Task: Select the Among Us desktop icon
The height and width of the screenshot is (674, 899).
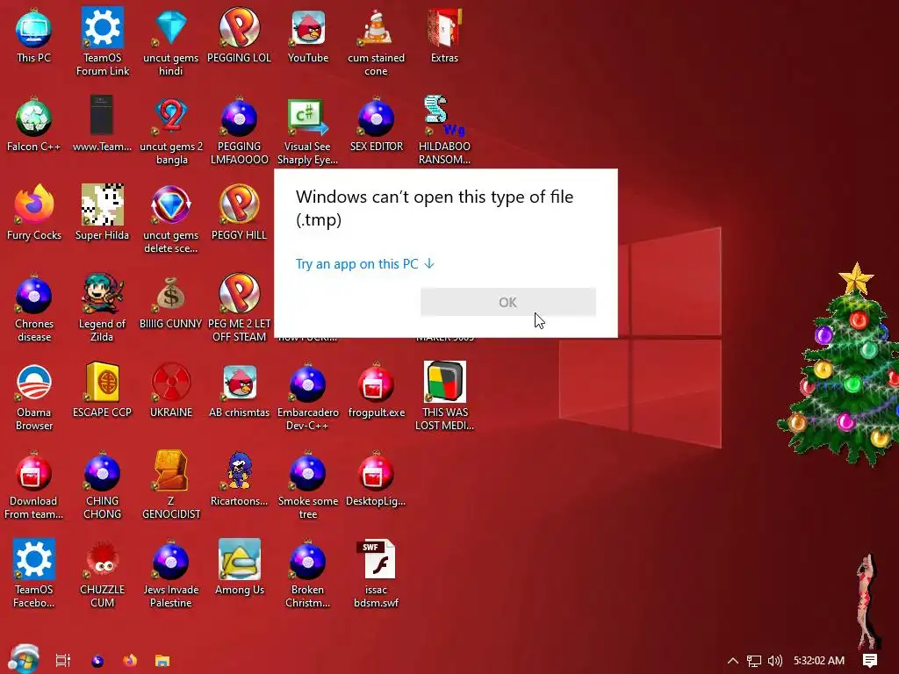Action: pyautogui.click(x=239, y=568)
